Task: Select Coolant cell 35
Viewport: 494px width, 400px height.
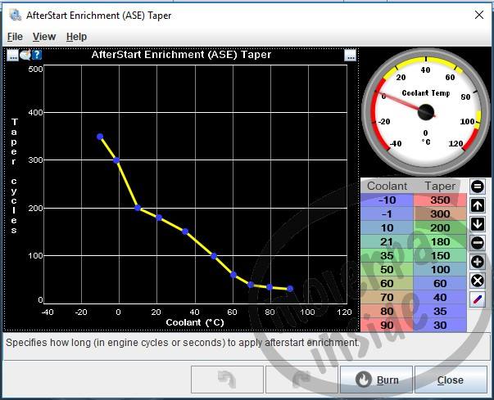Action: click(x=387, y=255)
